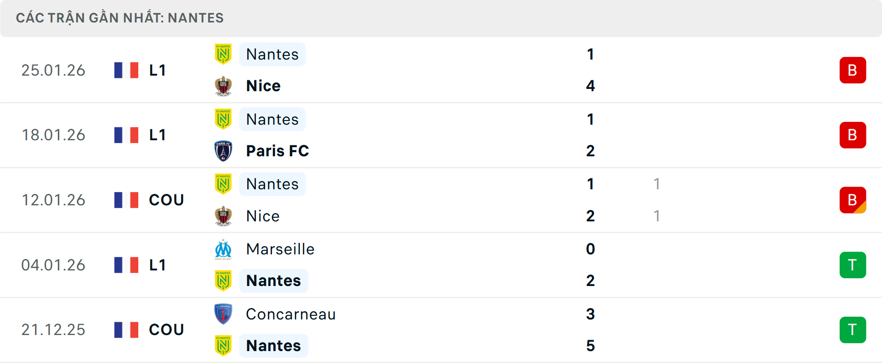
Task: Click the green T badge for 21.12.25
Action: click(x=853, y=330)
